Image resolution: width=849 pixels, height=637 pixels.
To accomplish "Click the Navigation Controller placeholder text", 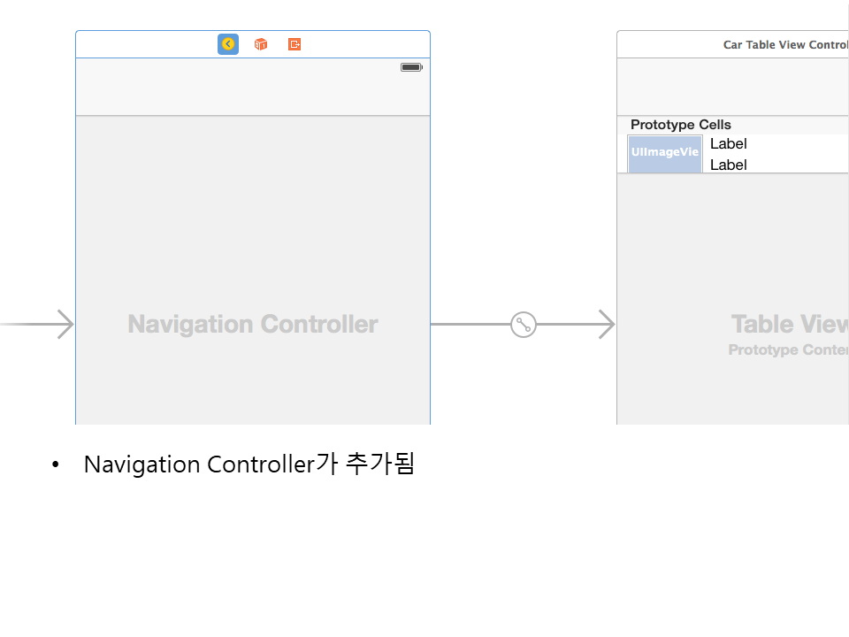I will [x=253, y=325].
